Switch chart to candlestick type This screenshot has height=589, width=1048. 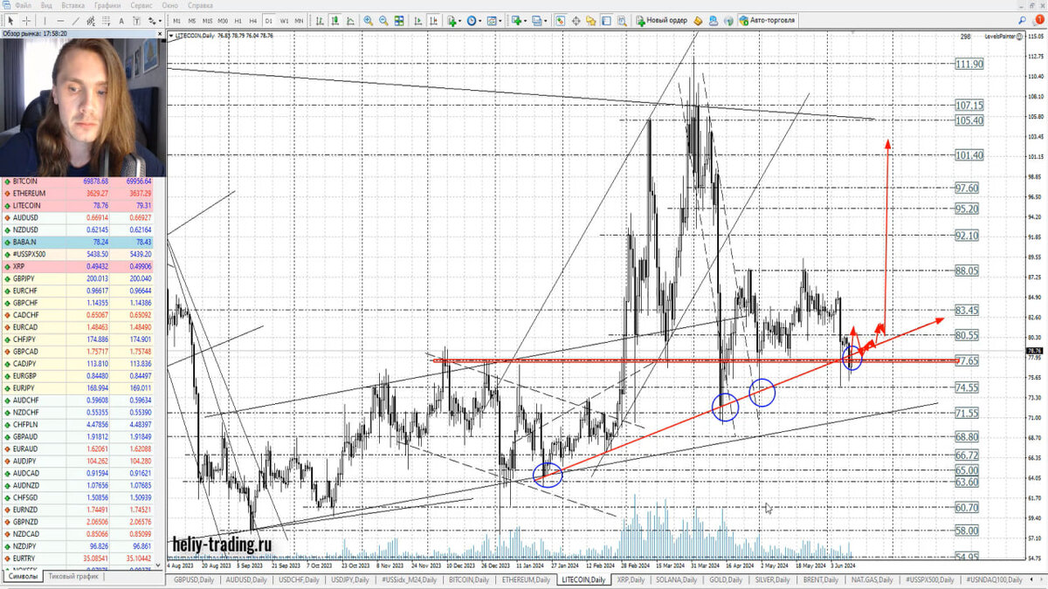pos(334,19)
